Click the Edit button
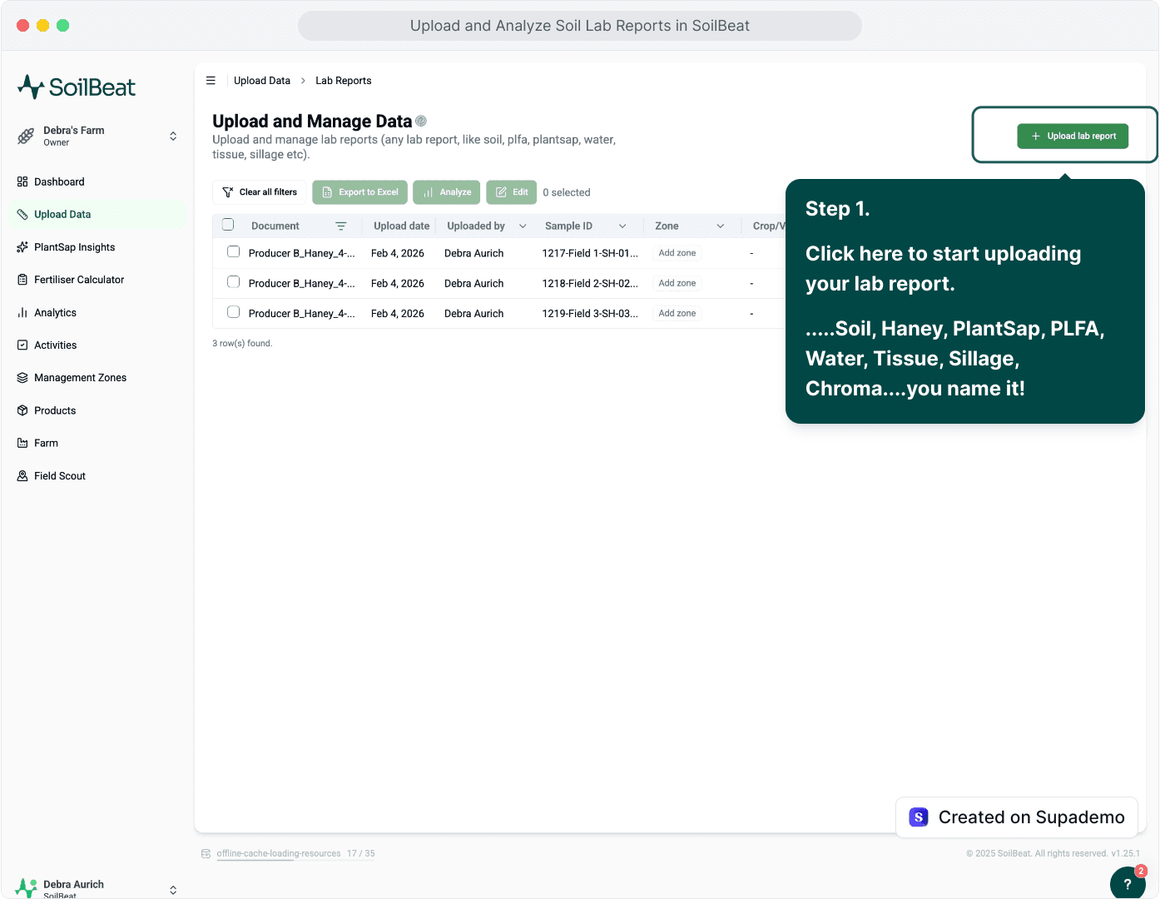 [x=512, y=192]
